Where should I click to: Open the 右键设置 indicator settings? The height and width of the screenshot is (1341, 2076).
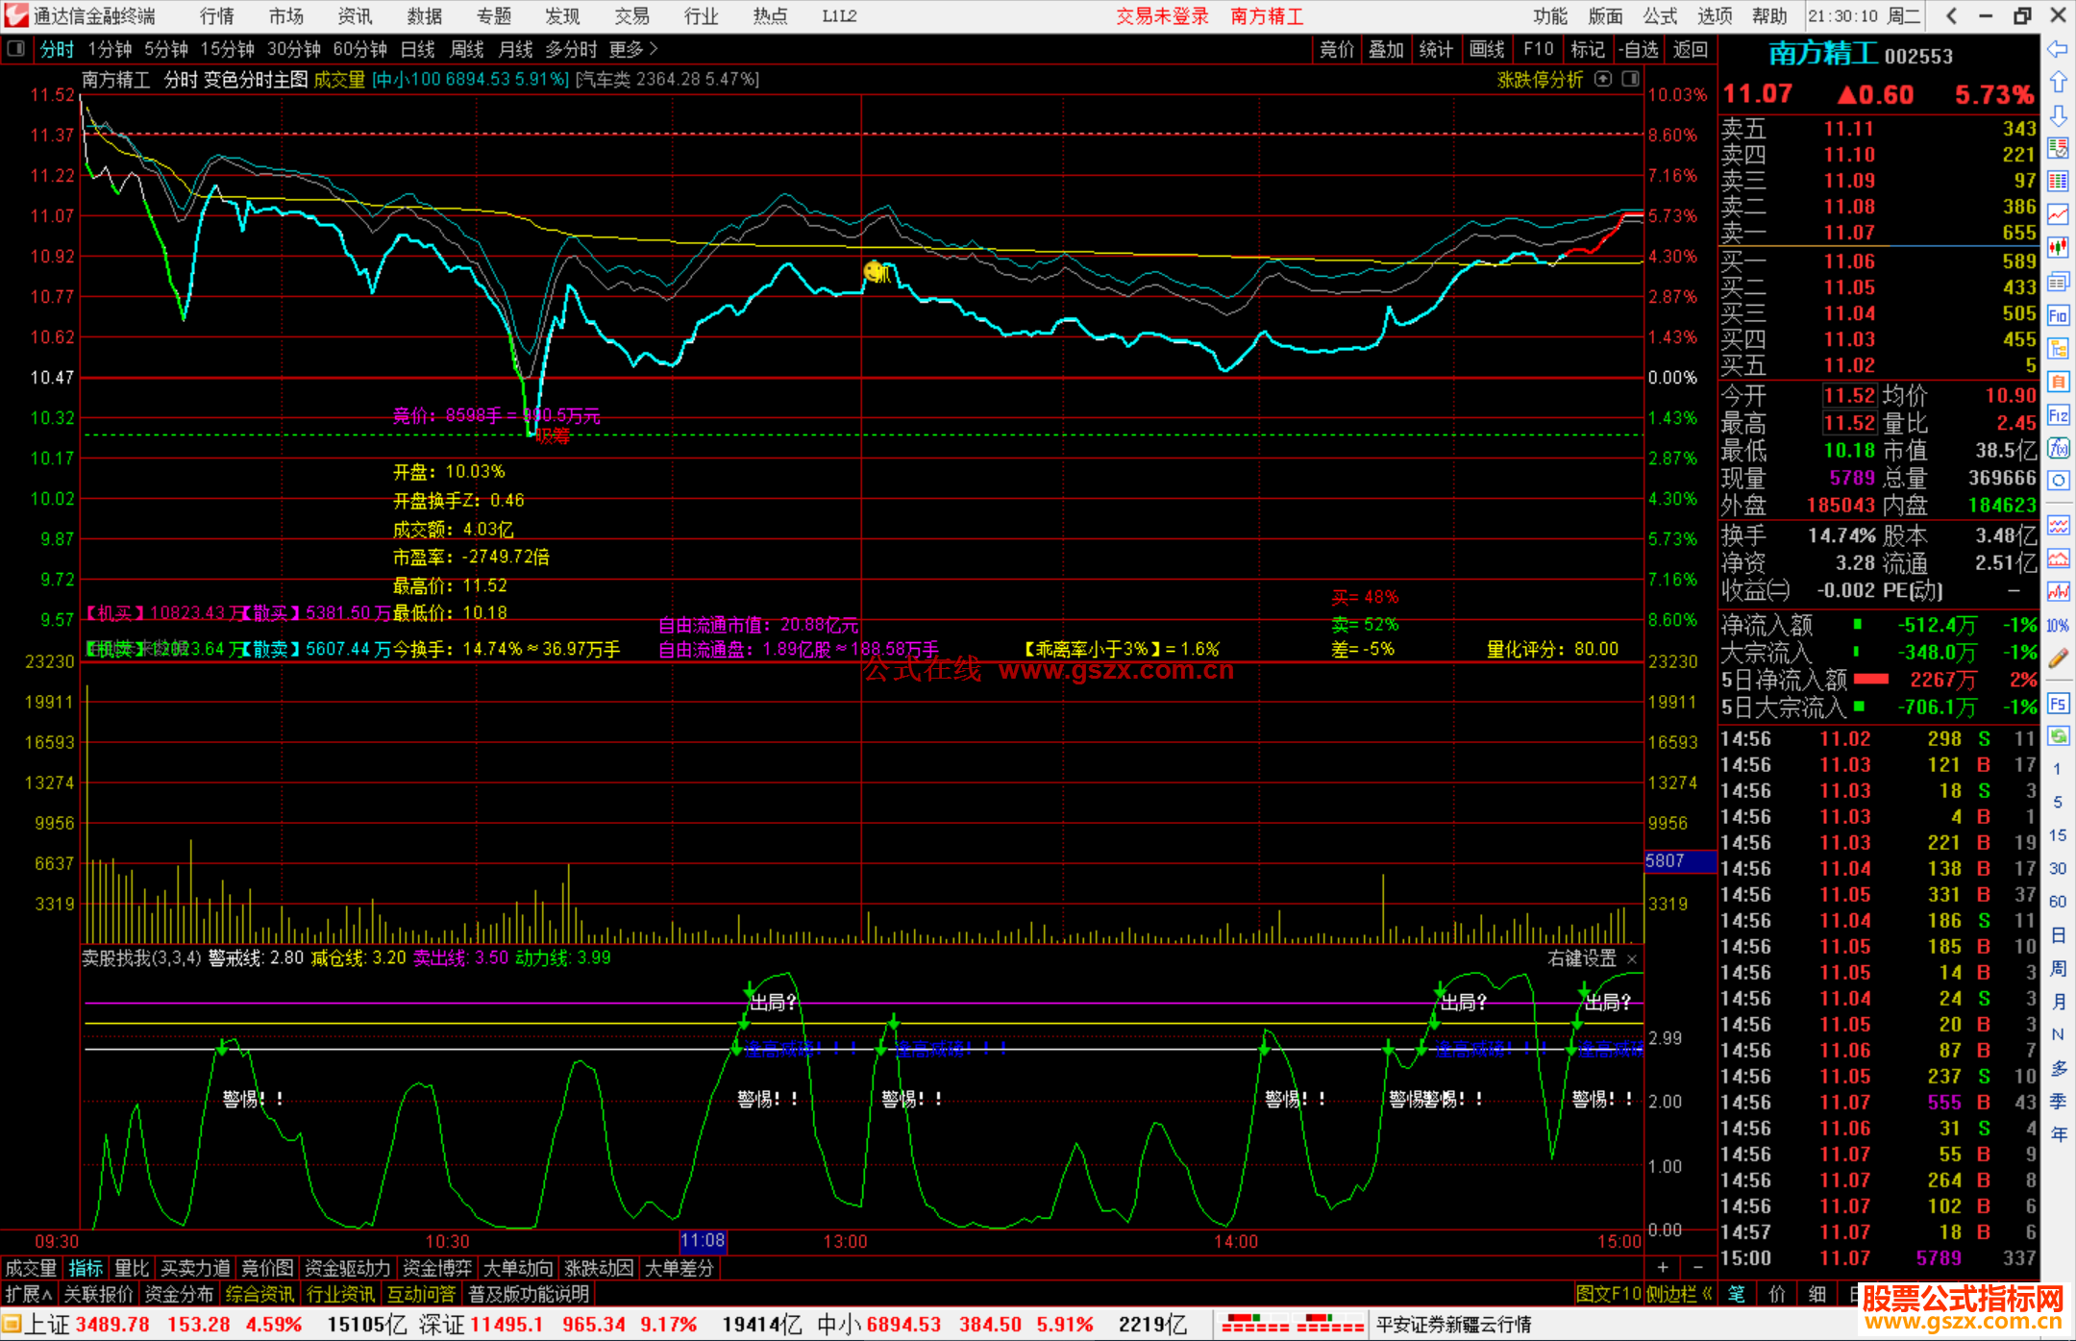coord(1582,958)
